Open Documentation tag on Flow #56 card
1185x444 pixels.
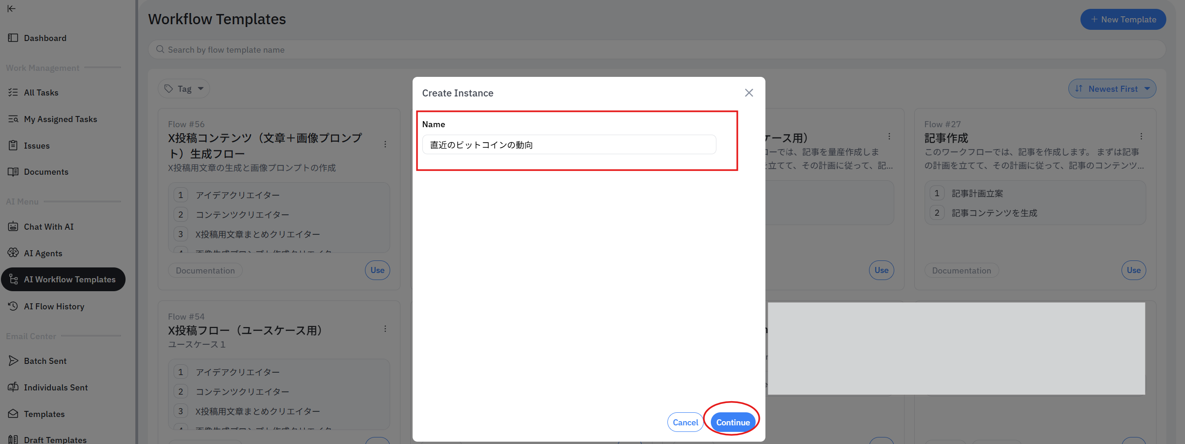[205, 271]
